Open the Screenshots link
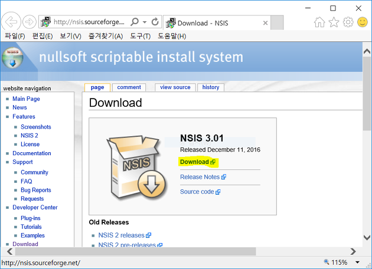Screen dimensions: 372x269 coord(36,127)
